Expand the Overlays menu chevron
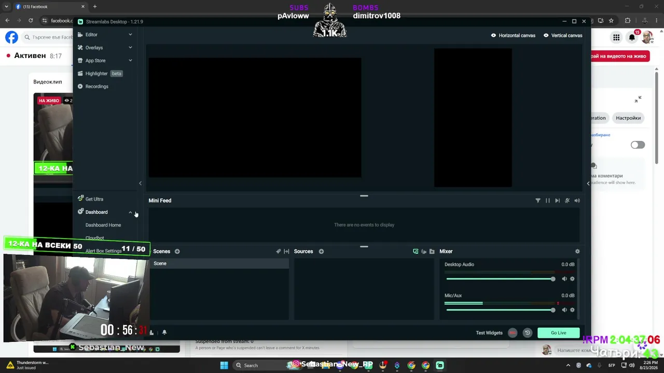664x373 pixels. tap(130, 48)
